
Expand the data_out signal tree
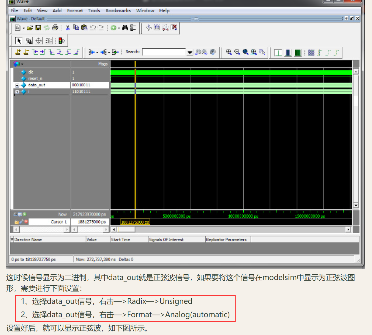pyautogui.click(x=17, y=85)
